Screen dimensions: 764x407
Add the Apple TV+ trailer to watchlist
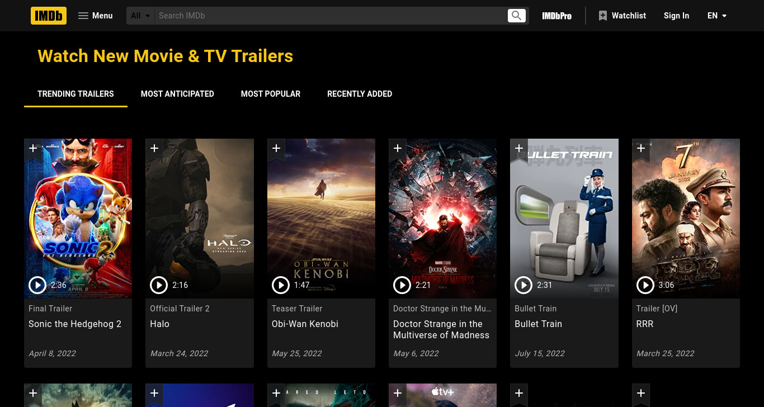coord(398,394)
